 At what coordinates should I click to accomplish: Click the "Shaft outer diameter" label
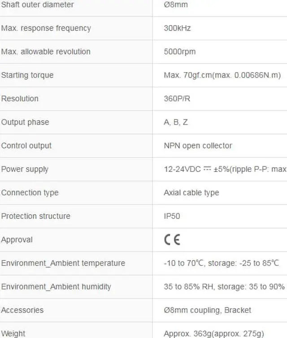coord(37,5)
